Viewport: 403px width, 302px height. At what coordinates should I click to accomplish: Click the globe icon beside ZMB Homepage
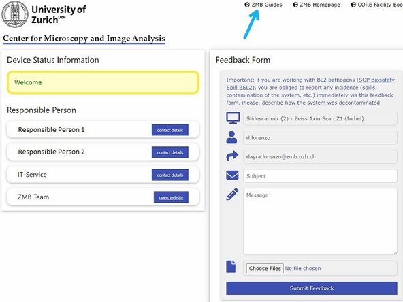295,5
